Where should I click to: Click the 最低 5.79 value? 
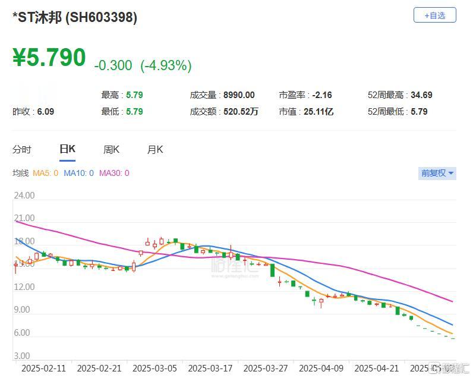point(134,112)
